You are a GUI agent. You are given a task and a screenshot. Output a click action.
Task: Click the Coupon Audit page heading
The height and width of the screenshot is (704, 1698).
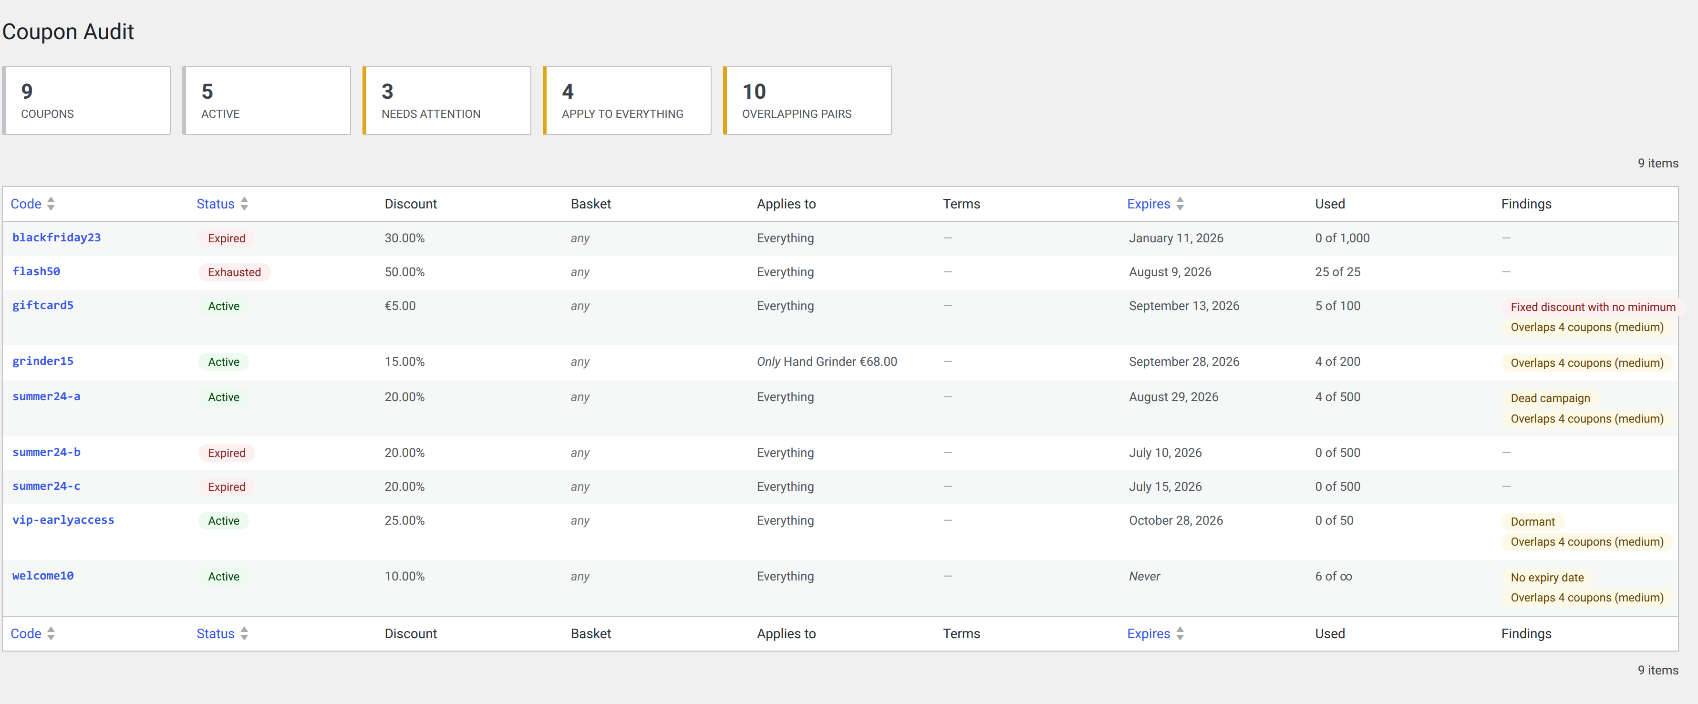pos(68,31)
